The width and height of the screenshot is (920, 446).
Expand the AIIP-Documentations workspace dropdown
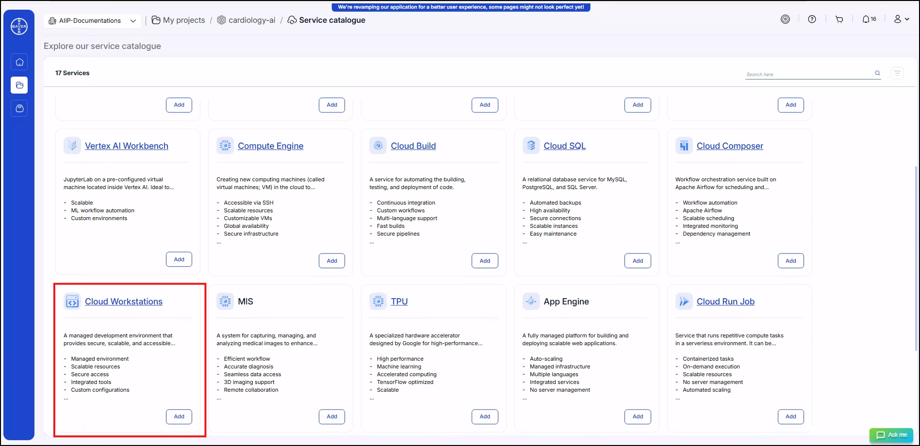coord(92,20)
